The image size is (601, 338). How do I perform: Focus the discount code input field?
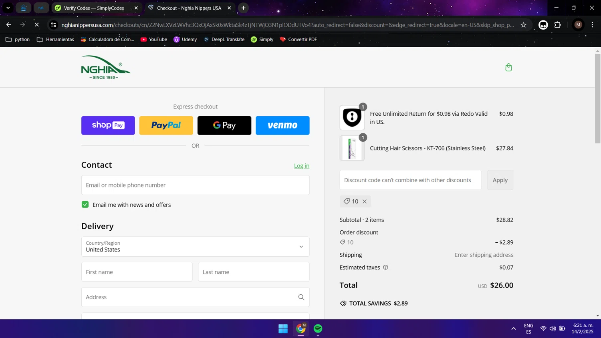click(x=410, y=180)
